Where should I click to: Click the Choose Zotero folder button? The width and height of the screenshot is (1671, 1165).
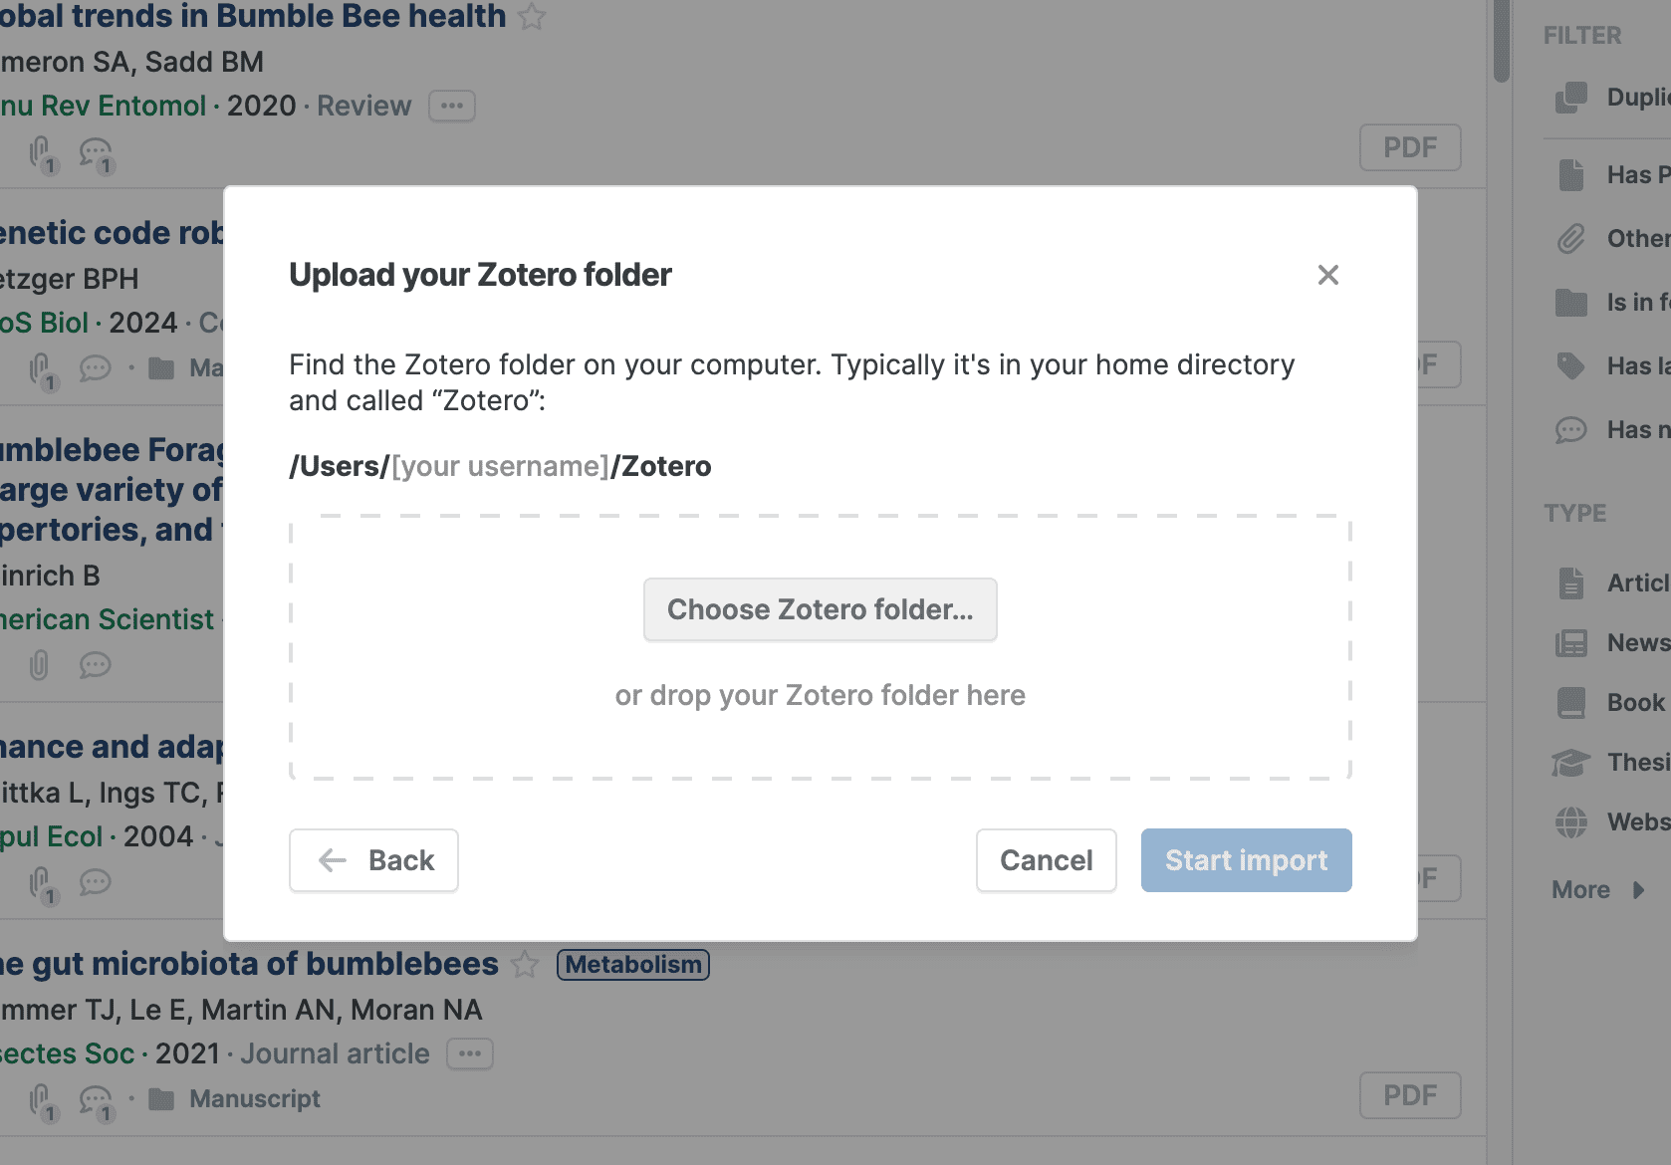pos(820,609)
